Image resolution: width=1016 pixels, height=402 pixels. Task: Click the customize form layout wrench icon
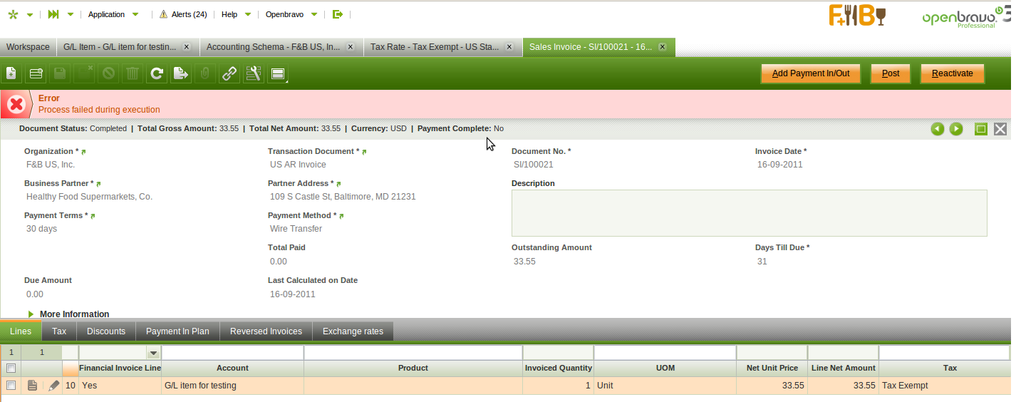pos(254,73)
